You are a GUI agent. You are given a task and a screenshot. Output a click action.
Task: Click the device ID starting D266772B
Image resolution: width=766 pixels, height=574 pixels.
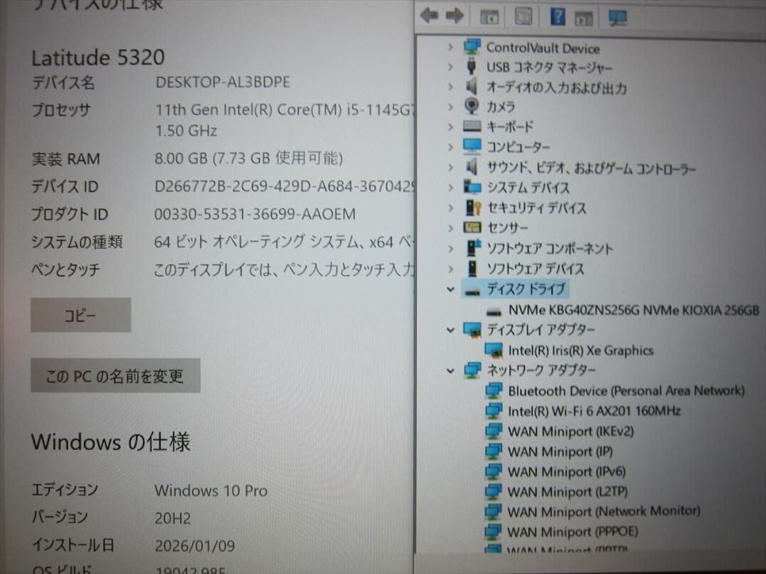[x=284, y=186]
